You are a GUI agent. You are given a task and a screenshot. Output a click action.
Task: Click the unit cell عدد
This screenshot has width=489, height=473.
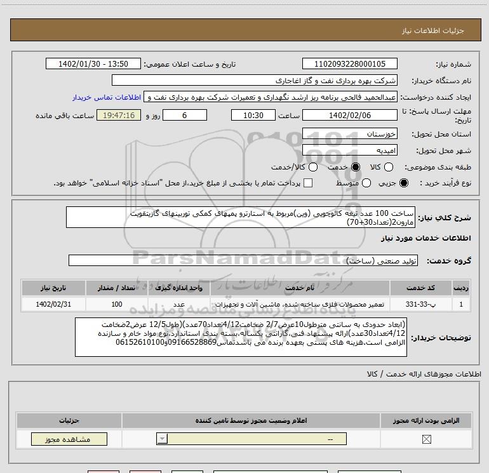[178, 304]
